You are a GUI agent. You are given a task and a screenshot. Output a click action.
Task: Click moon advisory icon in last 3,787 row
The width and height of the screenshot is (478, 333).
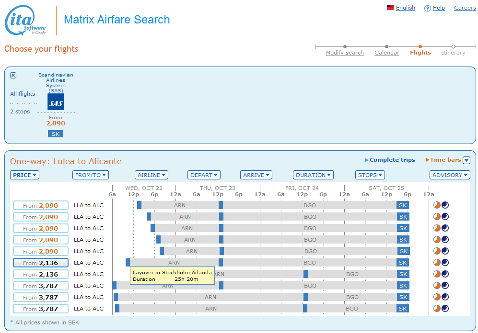click(x=445, y=309)
